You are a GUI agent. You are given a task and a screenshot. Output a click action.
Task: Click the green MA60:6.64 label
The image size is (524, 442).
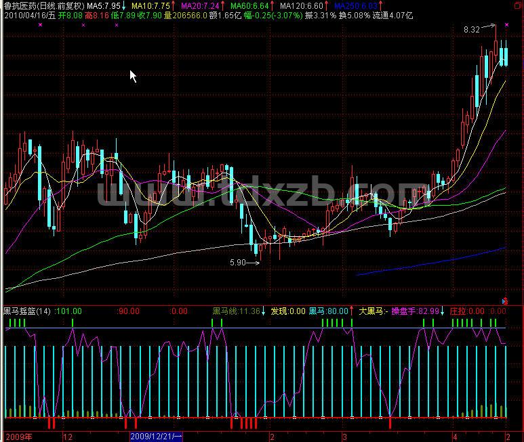[x=249, y=5]
